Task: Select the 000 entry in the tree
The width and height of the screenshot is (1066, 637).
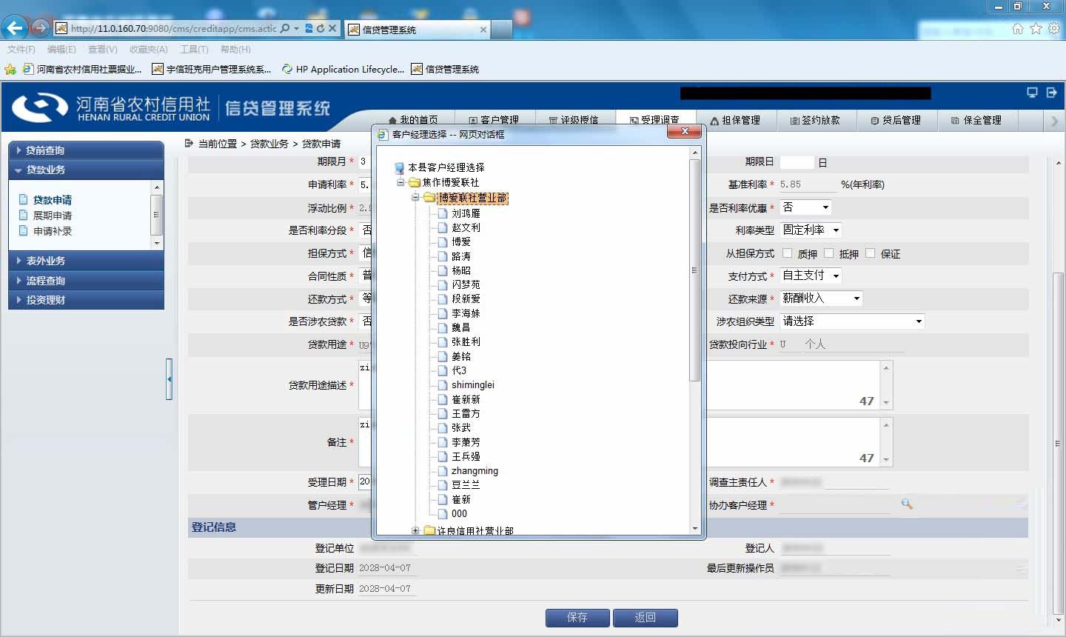Action: tap(459, 513)
